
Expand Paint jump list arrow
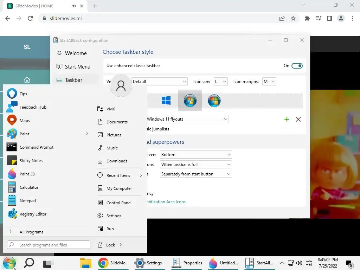point(87,133)
